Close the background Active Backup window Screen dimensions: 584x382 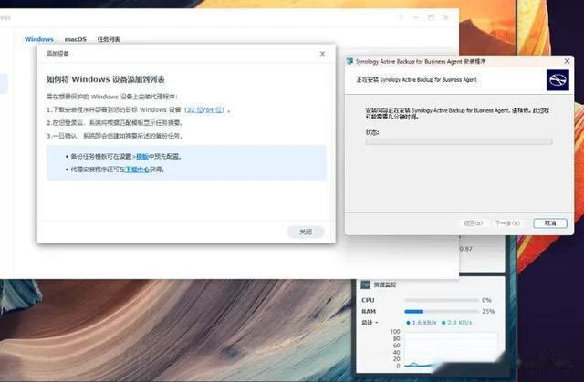click(x=446, y=17)
